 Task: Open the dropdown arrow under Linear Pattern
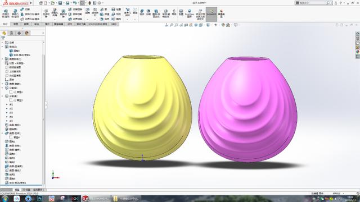pos(95,20)
